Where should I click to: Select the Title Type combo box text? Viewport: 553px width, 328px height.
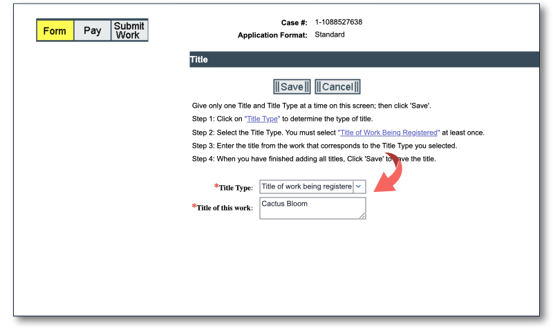click(306, 187)
